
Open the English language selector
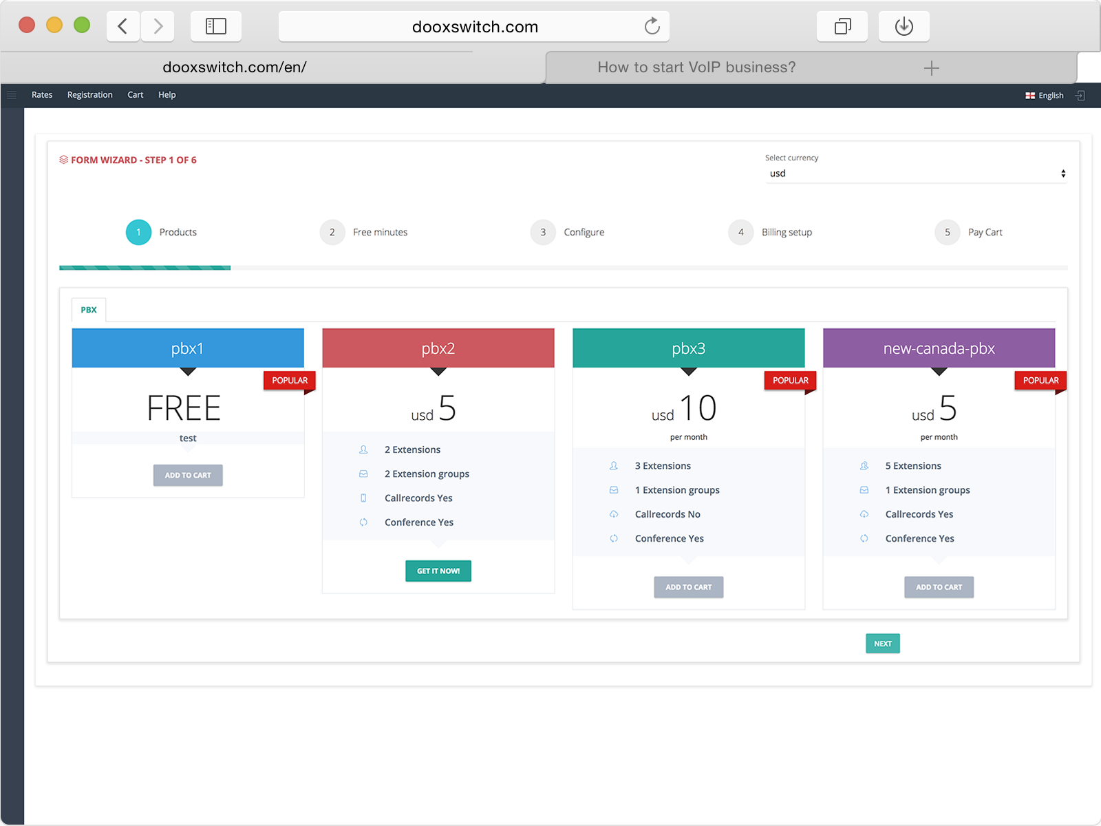pos(1045,96)
